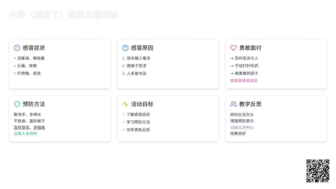Click the pink text 感冒很快就会好
This screenshot has width=336, height=189.
(x=244, y=81)
